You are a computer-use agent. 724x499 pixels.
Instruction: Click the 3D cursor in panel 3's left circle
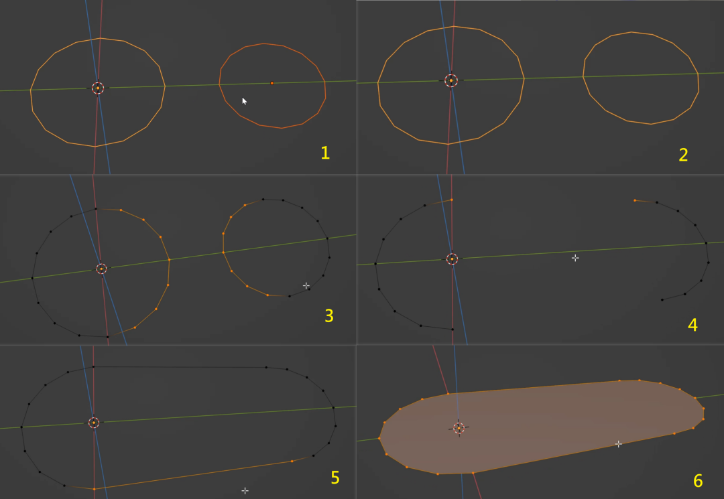click(x=102, y=269)
